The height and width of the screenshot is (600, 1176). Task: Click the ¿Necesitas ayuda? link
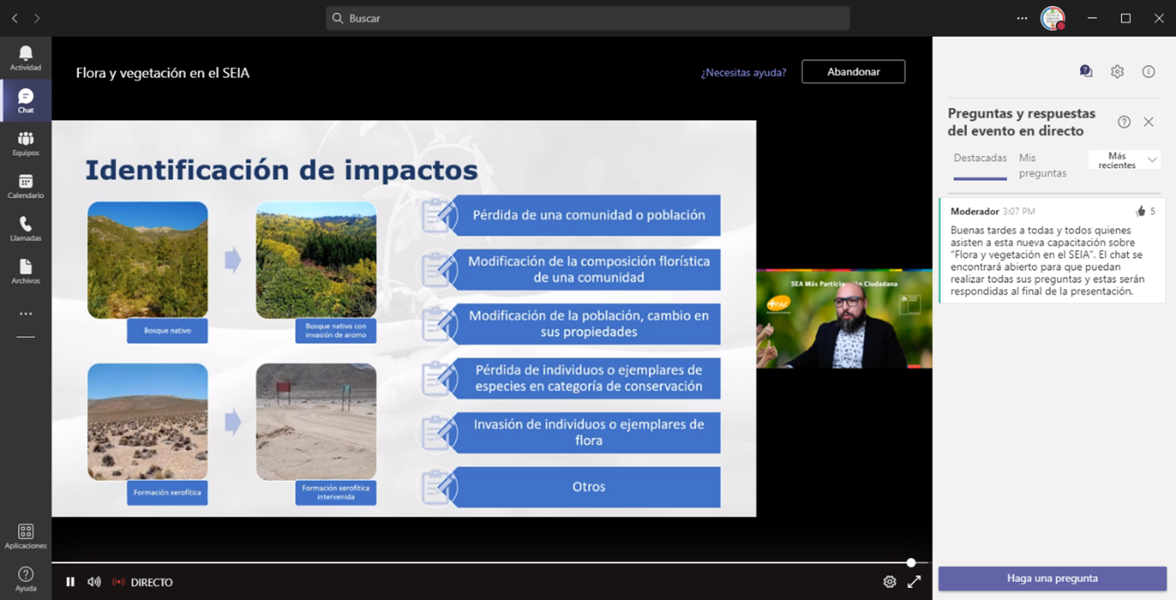743,72
